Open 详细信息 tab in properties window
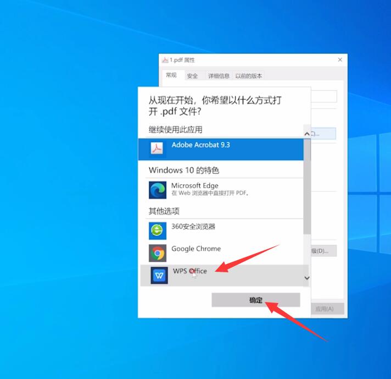The height and width of the screenshot is (379, 391). coord(219,76)
